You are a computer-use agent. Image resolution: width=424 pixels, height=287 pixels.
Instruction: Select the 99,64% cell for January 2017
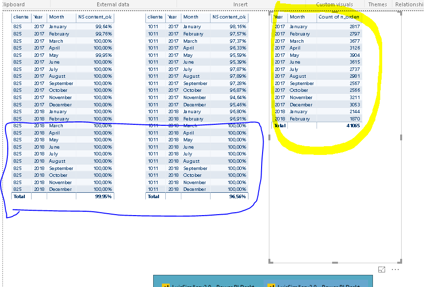[104, 26]
